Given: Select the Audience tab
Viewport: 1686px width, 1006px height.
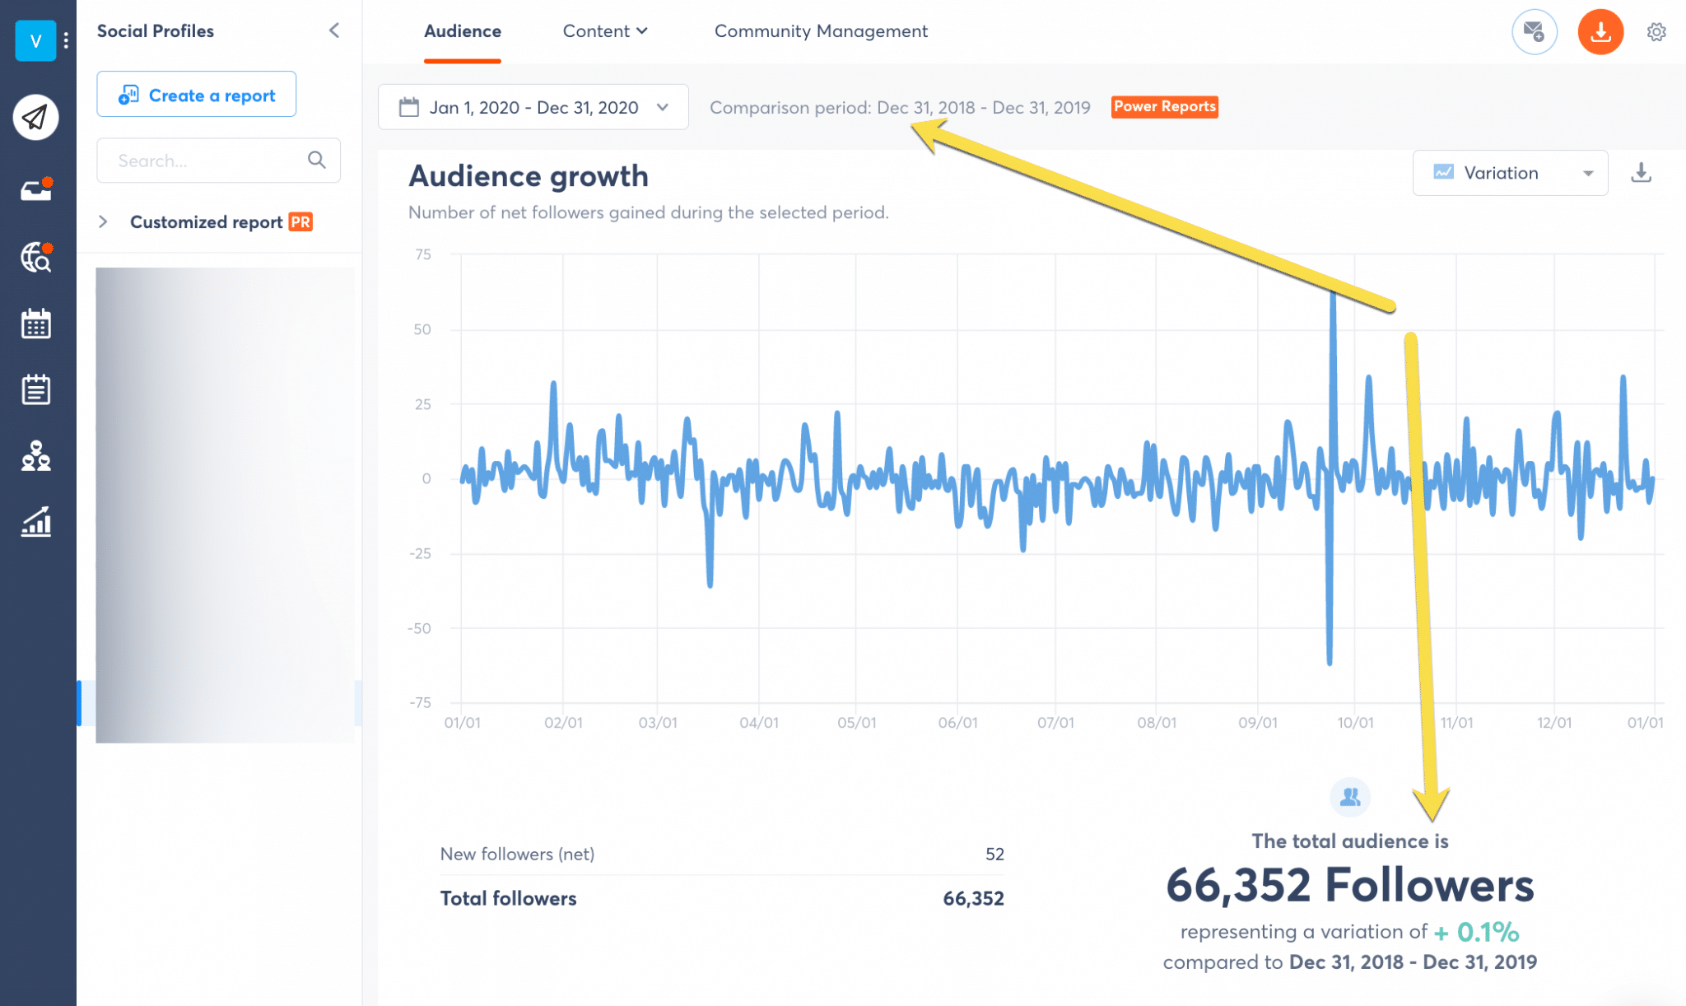Looking at the screenshot, I should click(x=462, y=31).
